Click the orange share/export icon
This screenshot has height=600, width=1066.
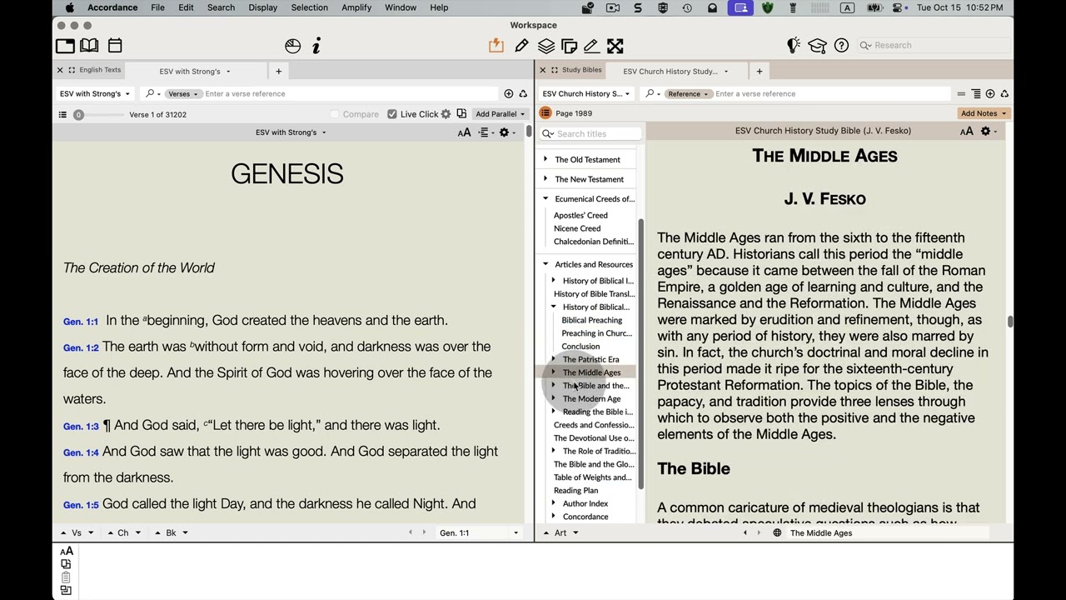pyautogui.click(x=496, y=46)
